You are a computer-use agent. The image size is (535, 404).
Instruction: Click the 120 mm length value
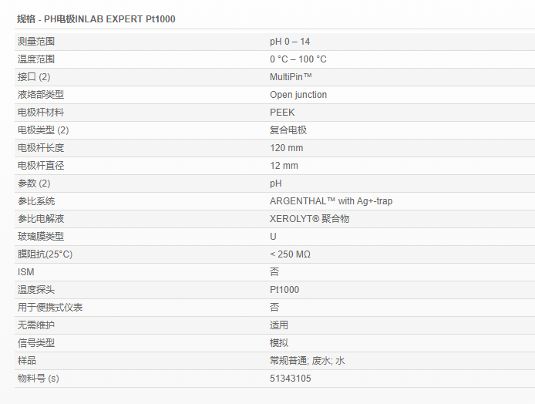tap(286, 148)
